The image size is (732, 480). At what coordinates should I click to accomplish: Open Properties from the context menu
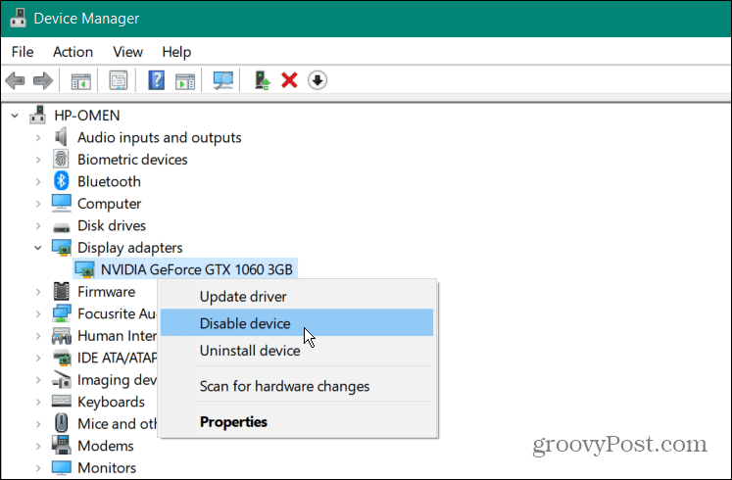[x=297, y=421]
